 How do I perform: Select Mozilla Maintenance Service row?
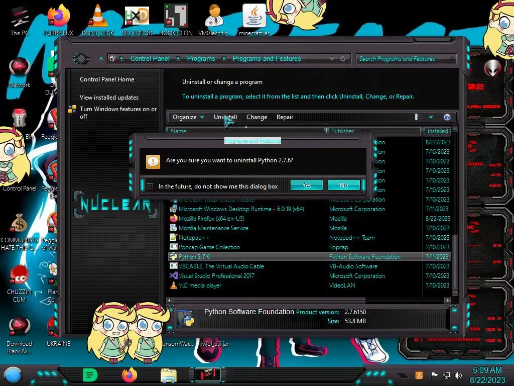(310, 228)
